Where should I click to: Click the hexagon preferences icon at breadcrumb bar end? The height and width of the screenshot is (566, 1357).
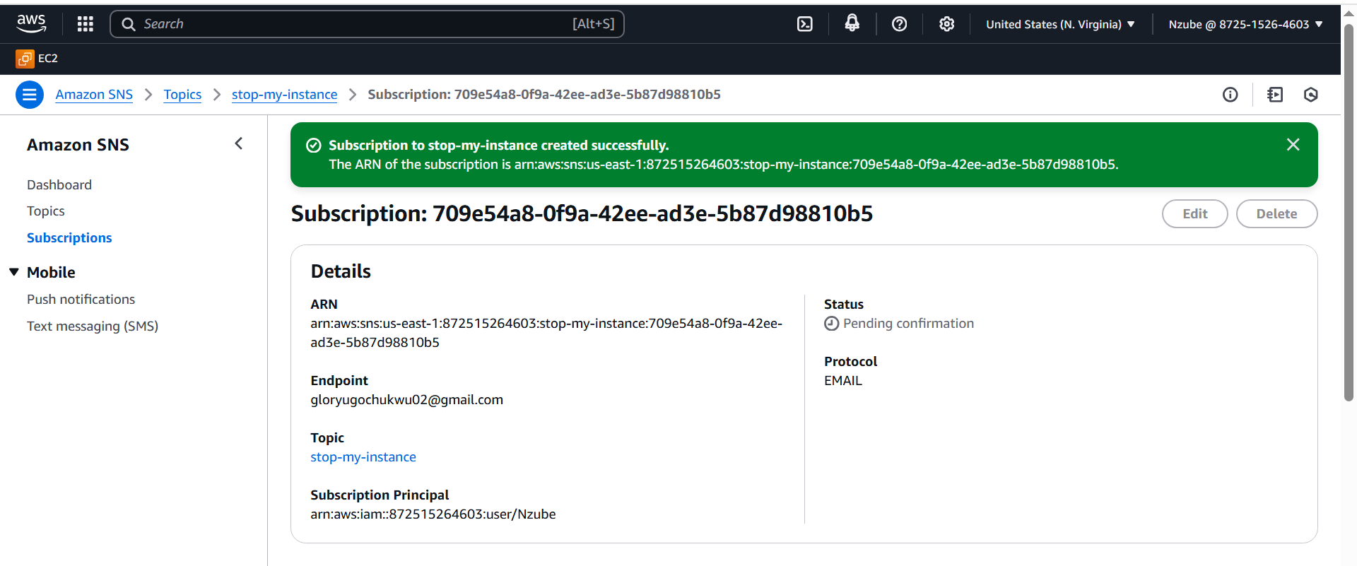click(1311, 95)
